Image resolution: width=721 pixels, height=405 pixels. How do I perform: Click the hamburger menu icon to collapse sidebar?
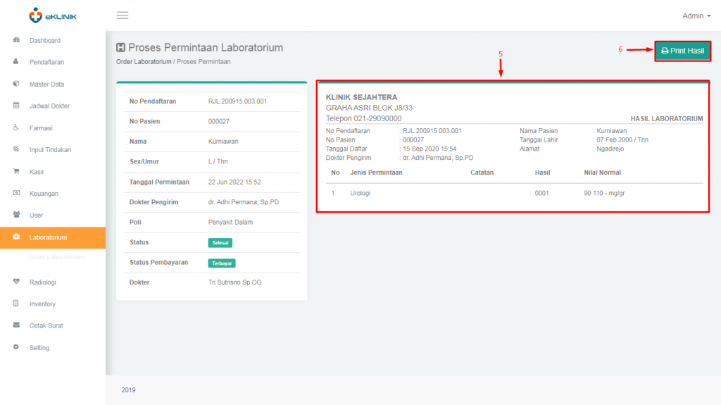coord(123,15)
